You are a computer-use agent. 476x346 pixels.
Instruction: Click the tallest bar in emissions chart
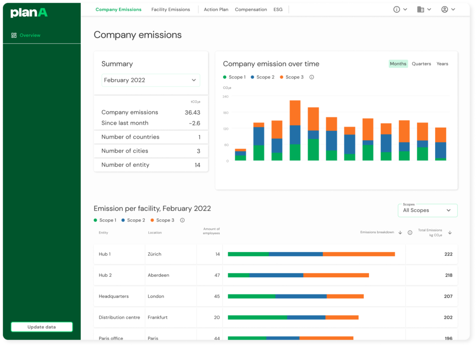click(x=295, y=131)
